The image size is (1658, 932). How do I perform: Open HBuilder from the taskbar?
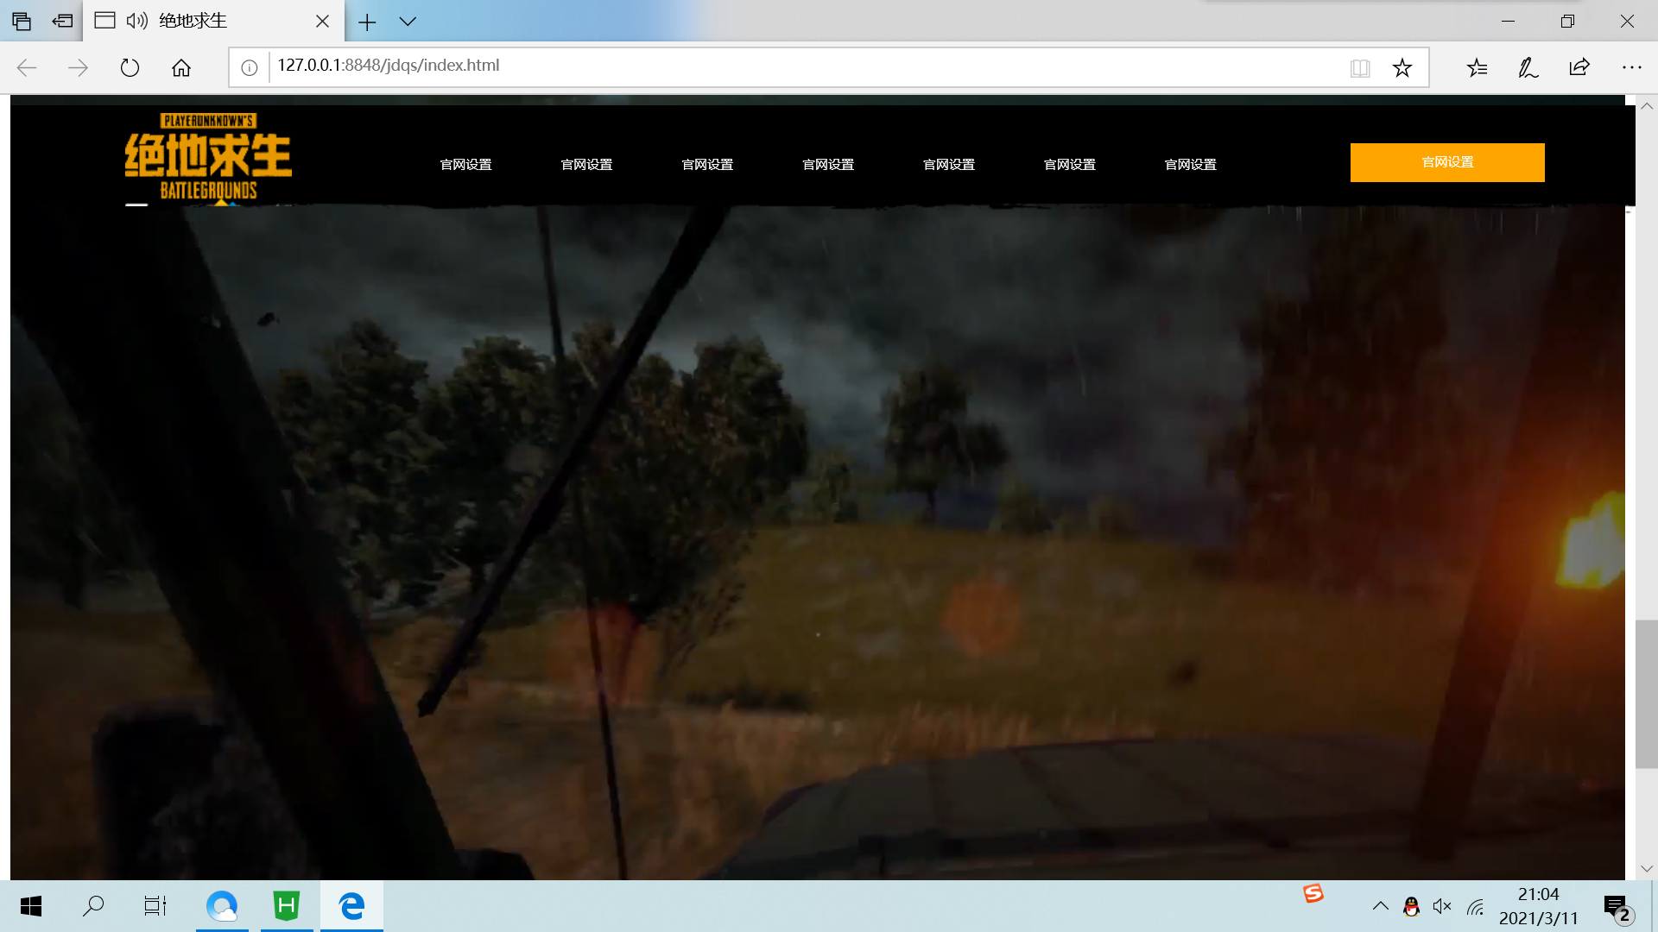coord(287,906)
